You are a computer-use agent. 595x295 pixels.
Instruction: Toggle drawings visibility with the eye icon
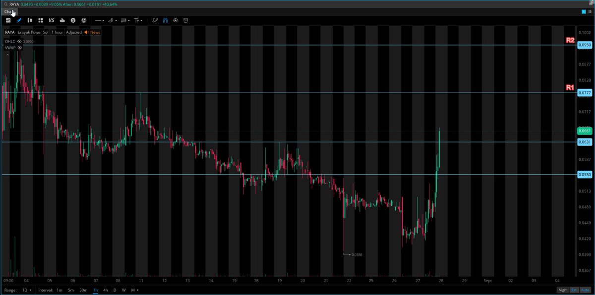click(176, 20)
